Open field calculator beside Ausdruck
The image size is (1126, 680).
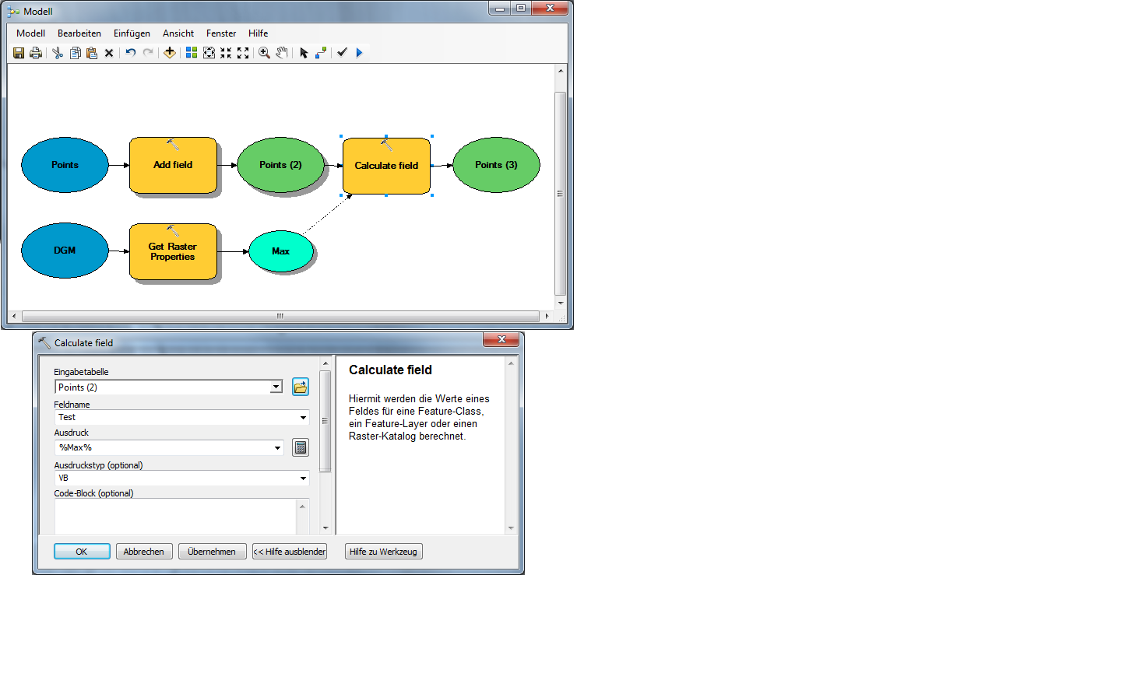tap(301, 447)
